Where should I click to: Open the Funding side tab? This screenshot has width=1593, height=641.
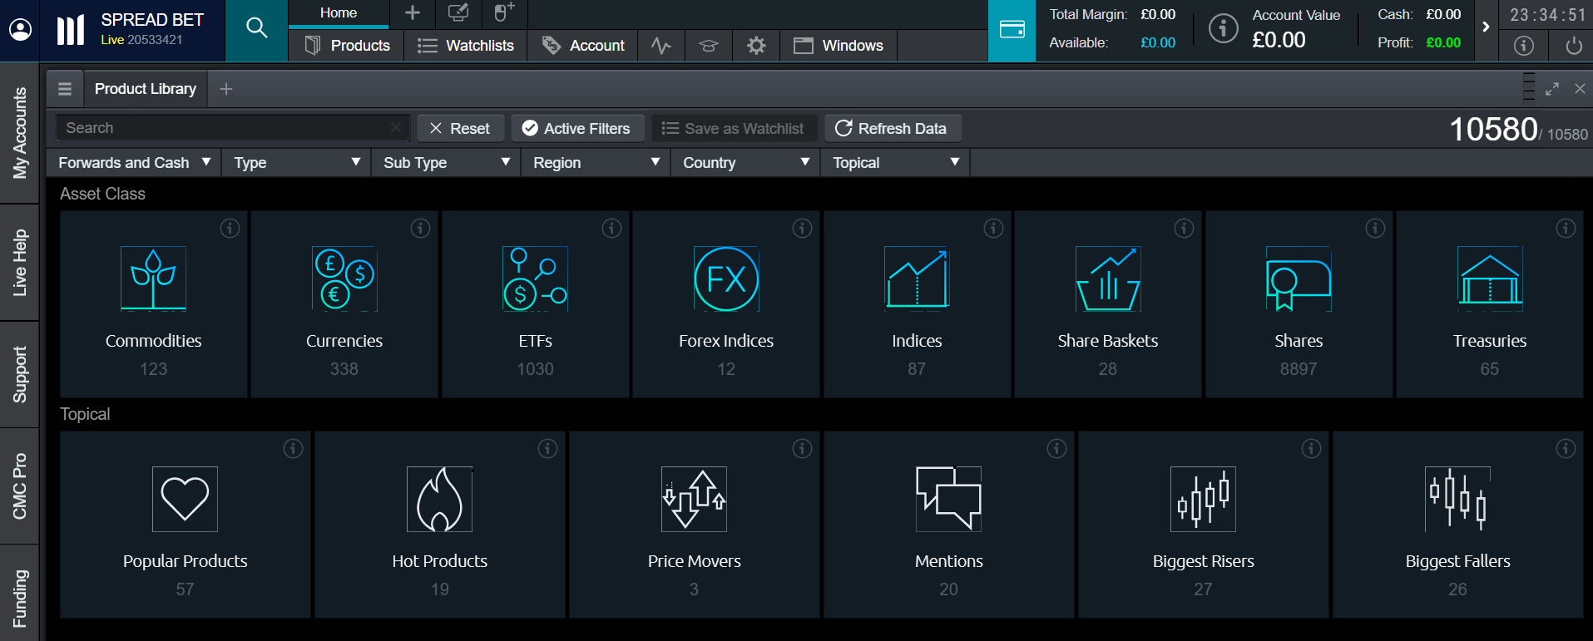(x=19, y=594)
